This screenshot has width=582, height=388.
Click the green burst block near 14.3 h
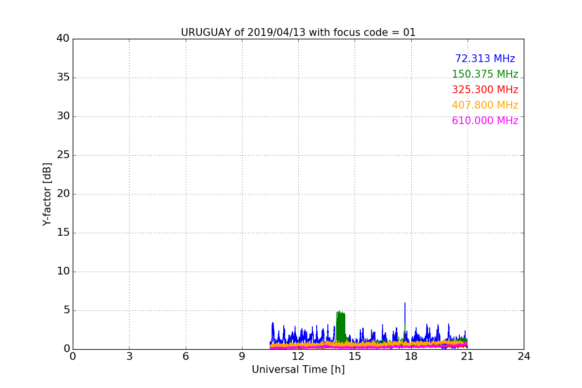click(x=341, y=327)
